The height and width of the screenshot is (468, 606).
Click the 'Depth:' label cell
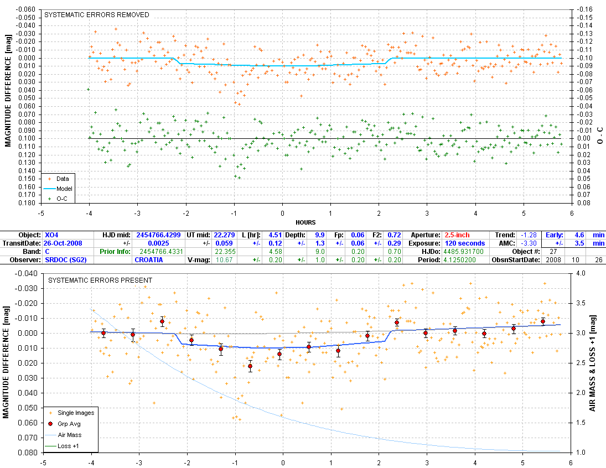pos(296,235)
